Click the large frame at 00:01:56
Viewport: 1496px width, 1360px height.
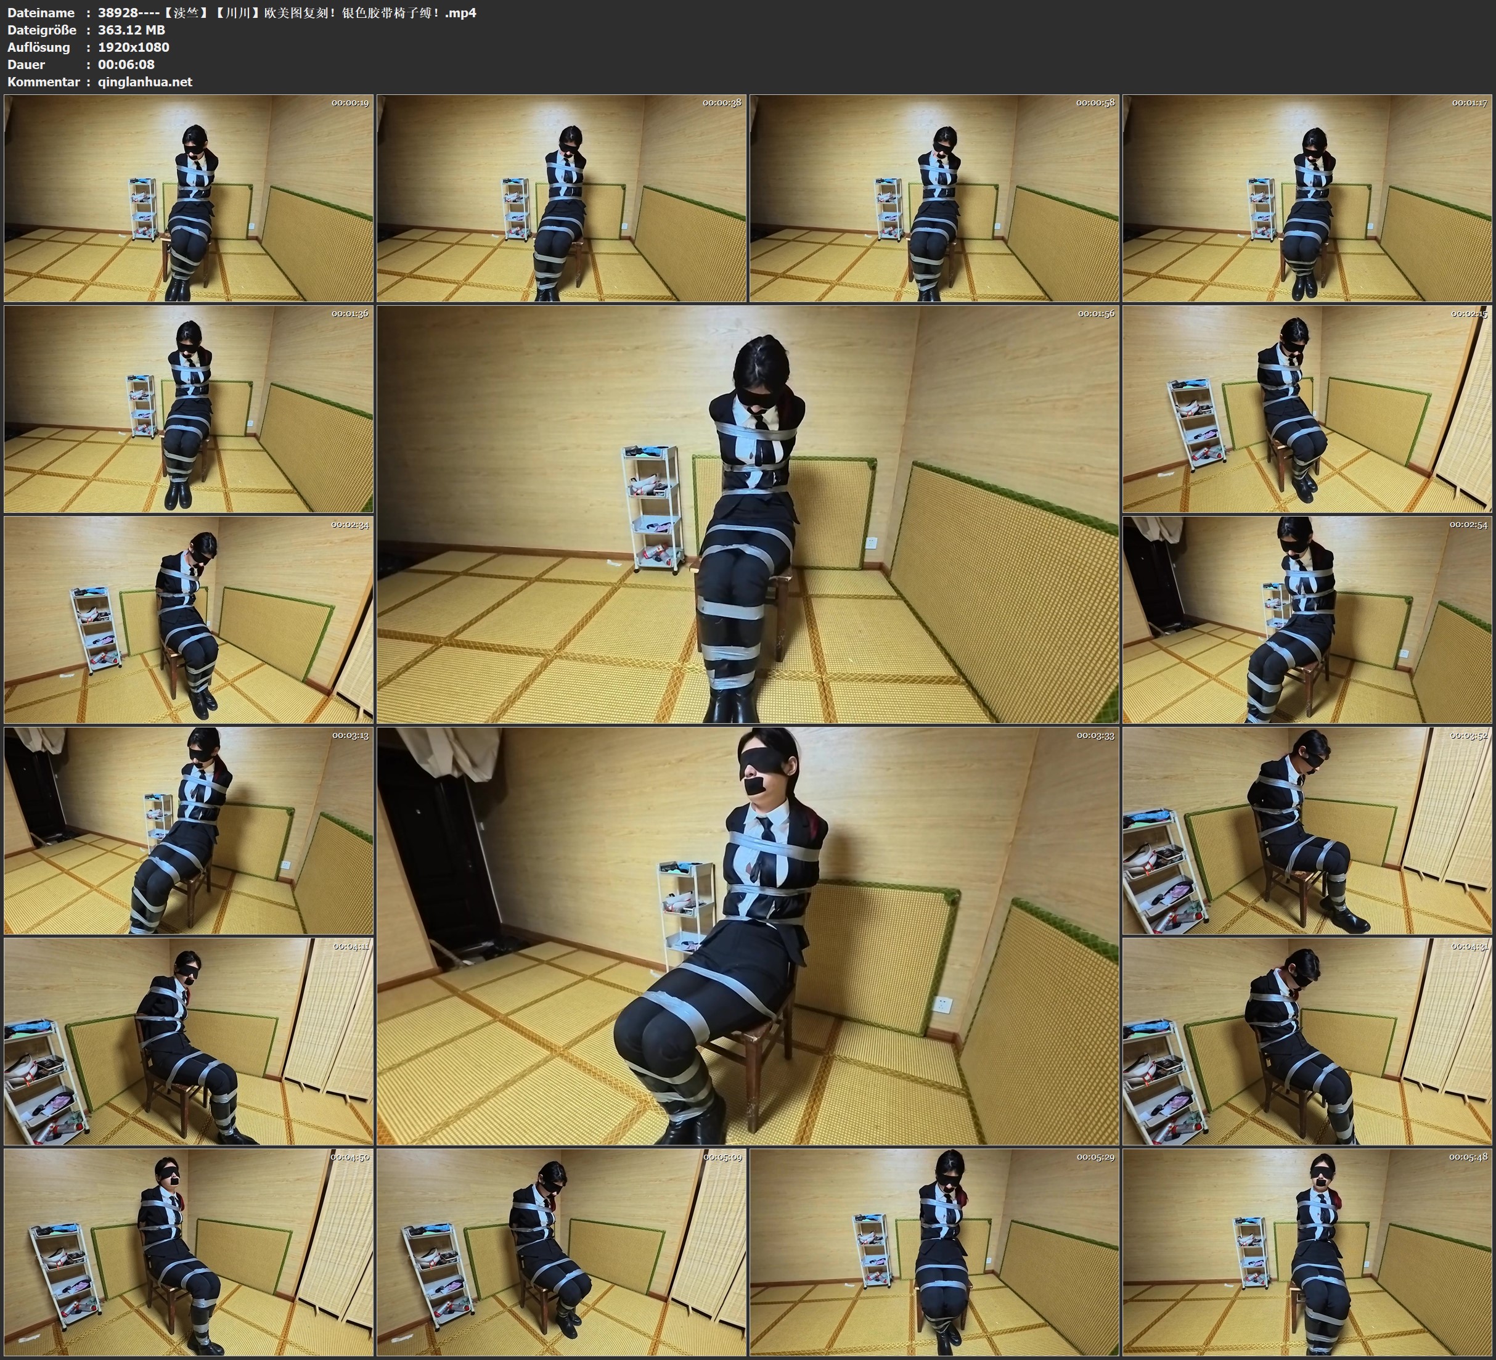tap(747, 514)
